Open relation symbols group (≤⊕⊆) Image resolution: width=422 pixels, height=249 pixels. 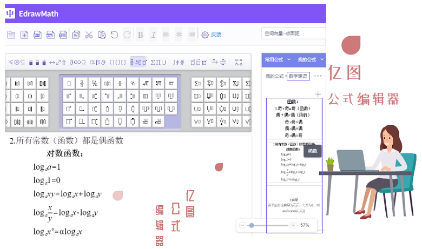click(17, 62)
